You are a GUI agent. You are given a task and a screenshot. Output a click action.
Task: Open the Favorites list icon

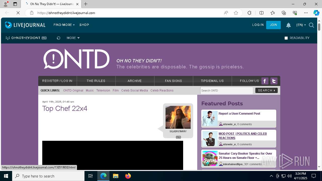click(273, 13)
